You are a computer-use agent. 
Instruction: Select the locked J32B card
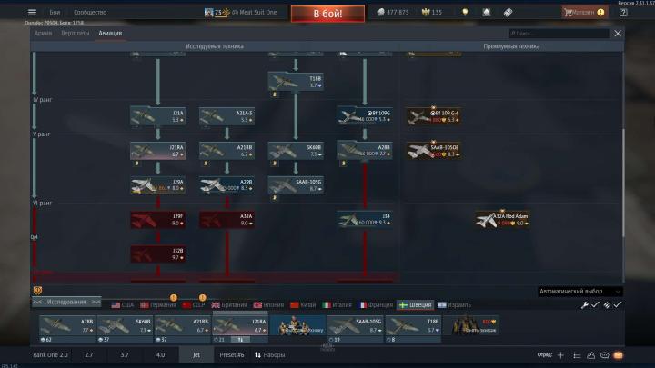pos(158,254)
